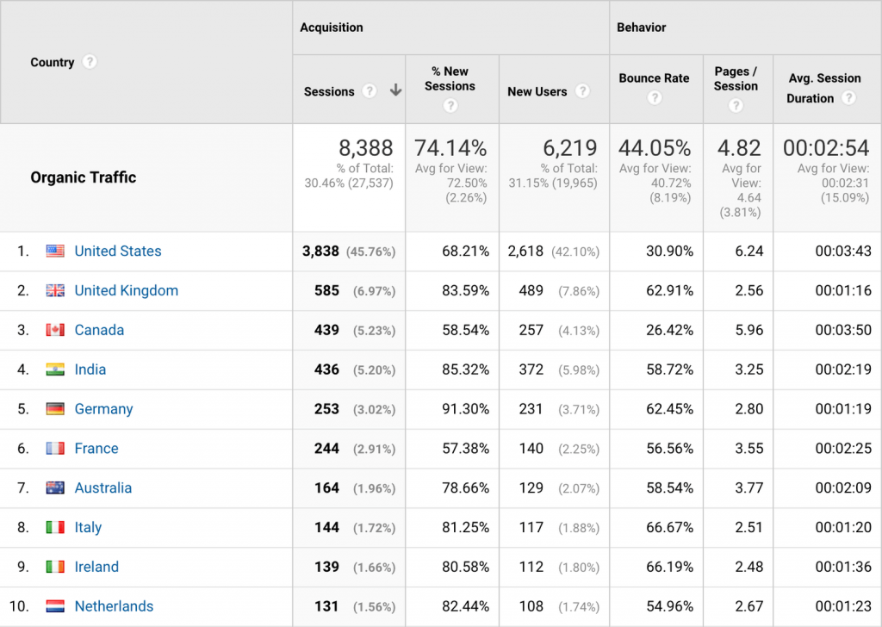Select Australia session duration 00:02:09
This screenshot has width=882, height=627.
(843, 487)
